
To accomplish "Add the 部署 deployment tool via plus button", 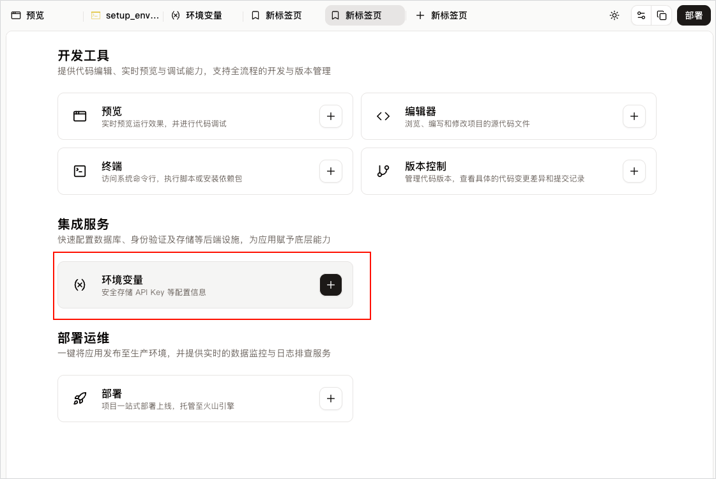I will [x=331, y=399].
